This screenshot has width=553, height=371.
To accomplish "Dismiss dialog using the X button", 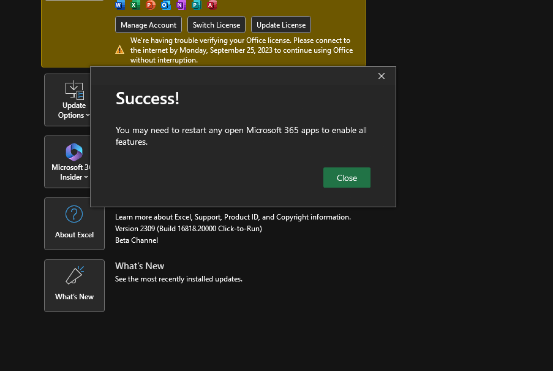I will click(382, 76).
